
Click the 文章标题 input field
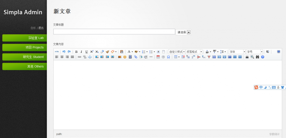[x=114, y=32]
